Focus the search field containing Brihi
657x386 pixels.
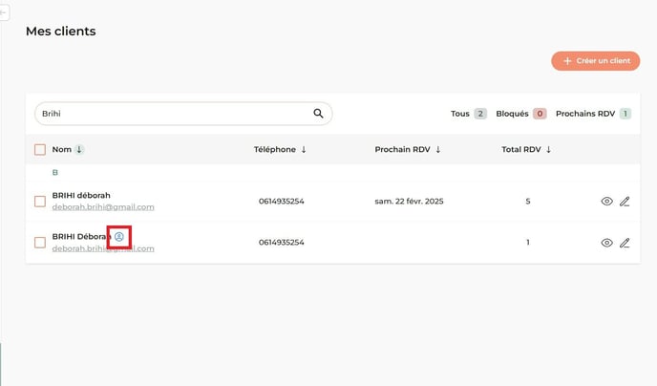pyautogui.click(x=172, y=114)
